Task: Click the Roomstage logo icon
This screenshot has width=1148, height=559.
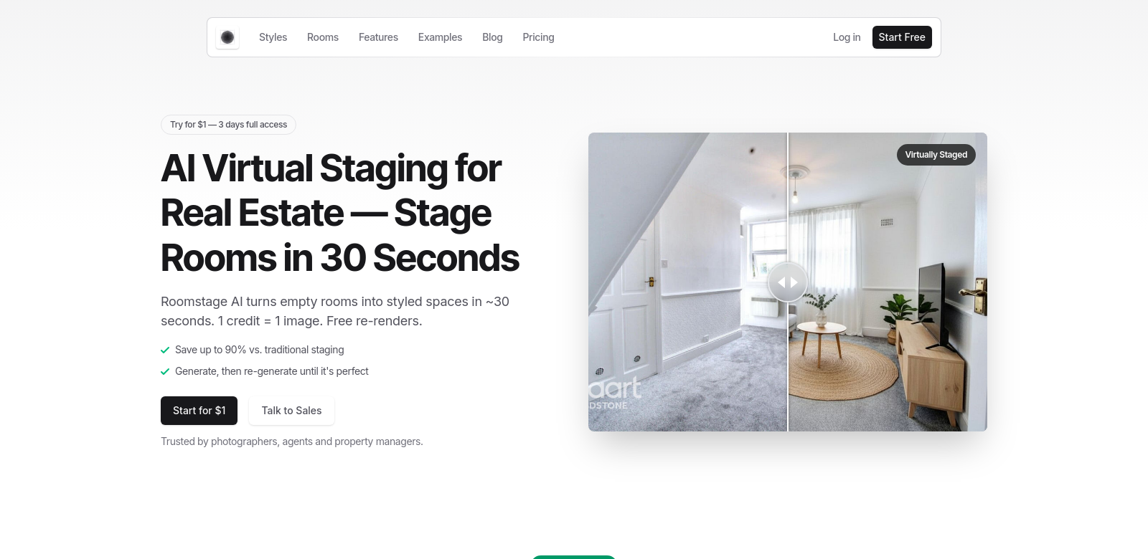Action: click(227, 37)
